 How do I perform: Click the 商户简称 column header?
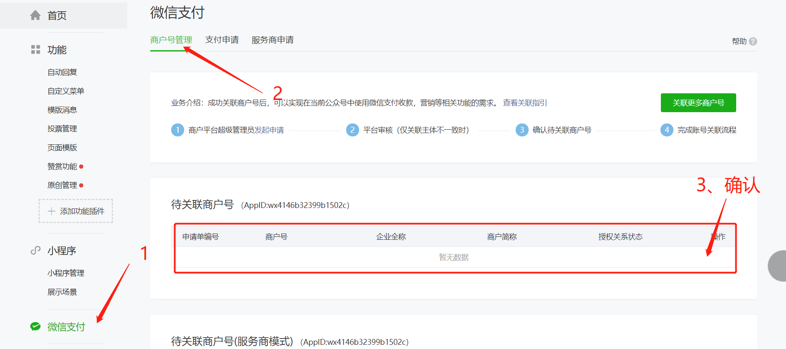(502, 237)
